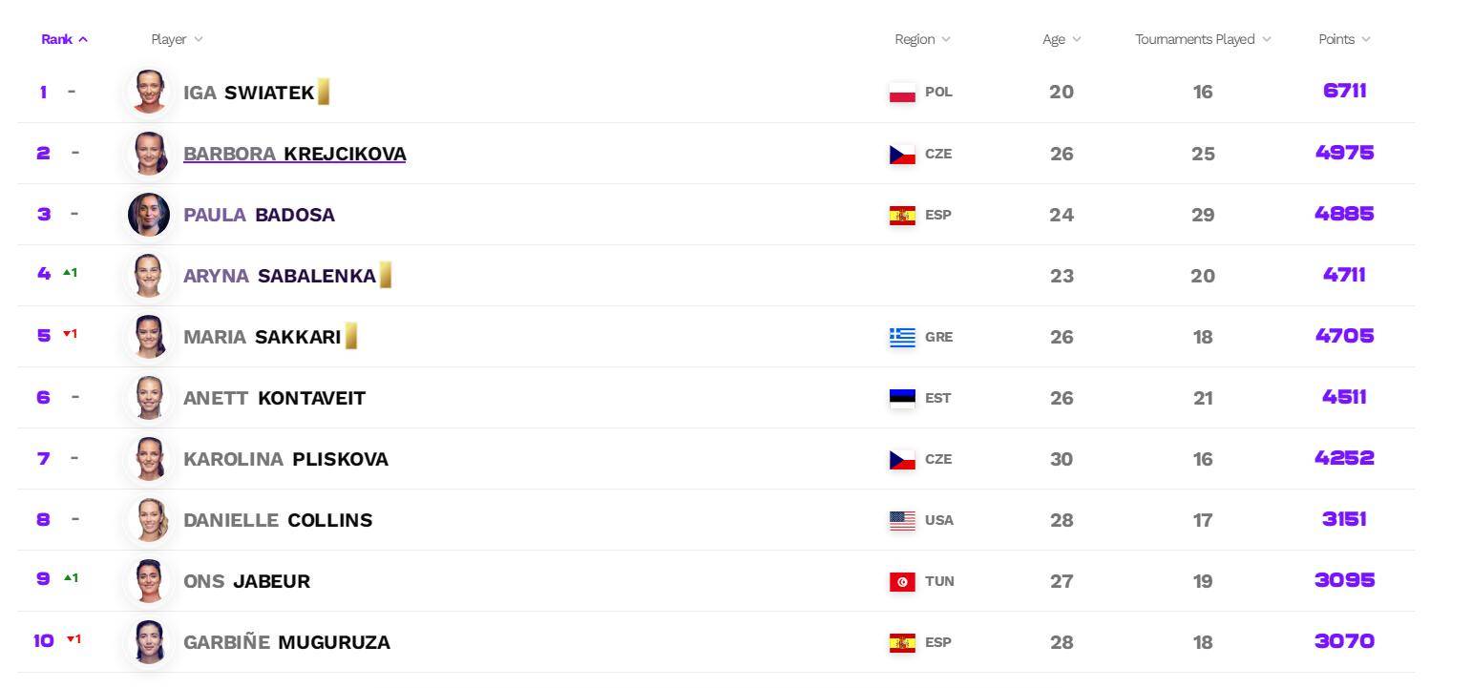Click gold badge next to Aryna Sabalenka
Screen dimensions: 1472x688
pos(386,275)
